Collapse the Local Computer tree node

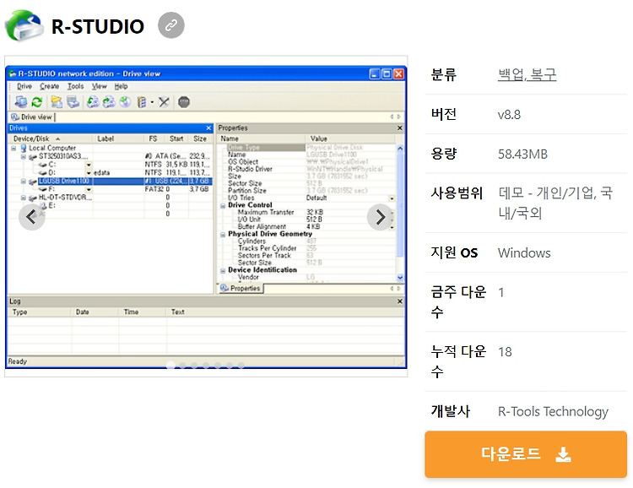tap(14, 149)
